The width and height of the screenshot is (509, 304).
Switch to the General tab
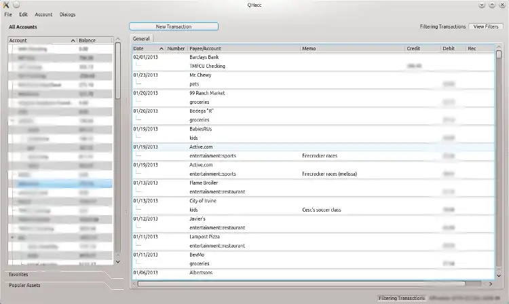(x=141, y=39)
